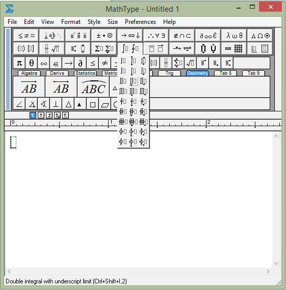Insert the solid black triangle symbol
Viewport: 286px width, 290px height.
80,104
